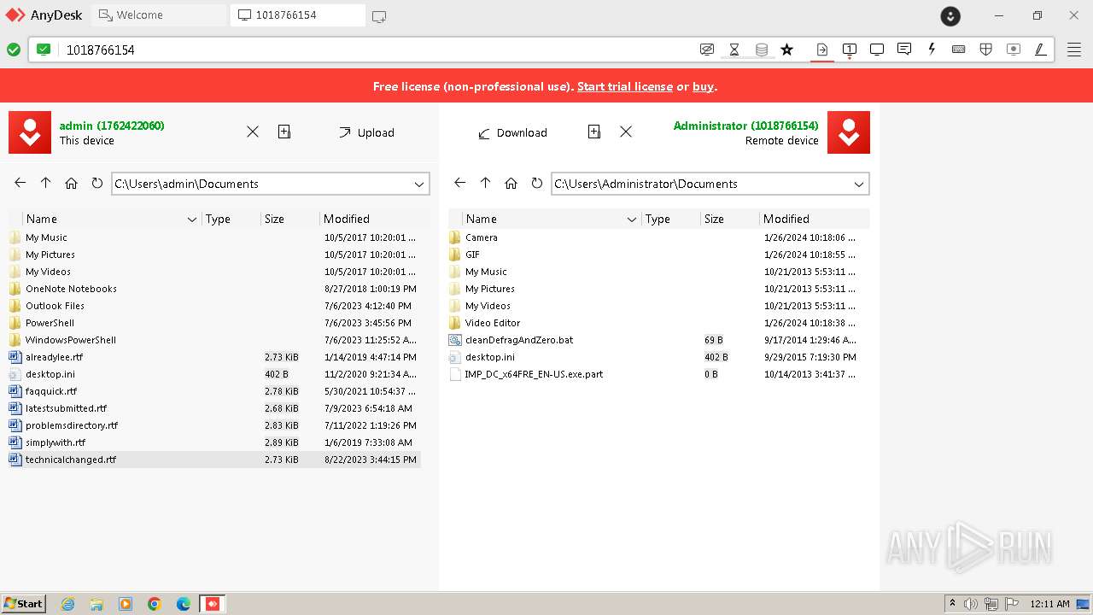Refresh the remote file list

coord(536,183)
